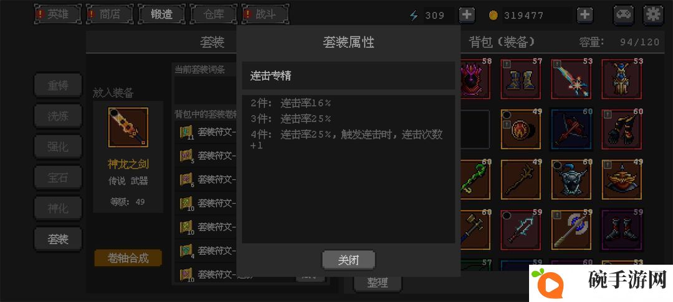Screen dimensions: 673x302
Task: Choose the double-bladed axe item level 59
Action: coord(571,230)
